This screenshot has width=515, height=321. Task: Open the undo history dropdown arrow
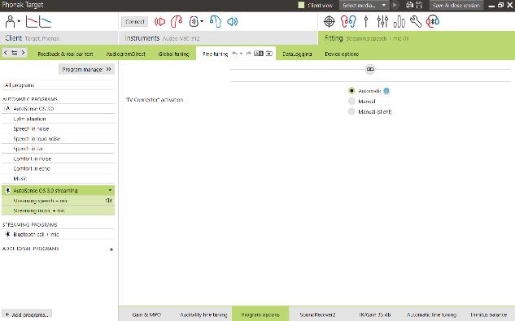[x=242, y=54]
